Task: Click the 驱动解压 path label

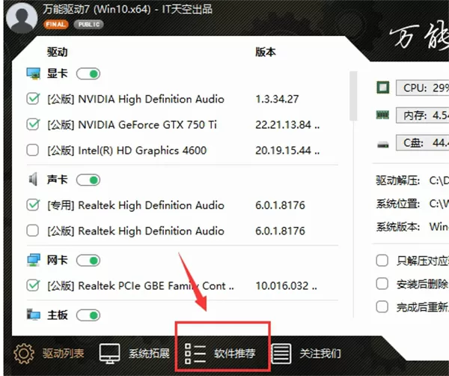Action: coord(398,181)
